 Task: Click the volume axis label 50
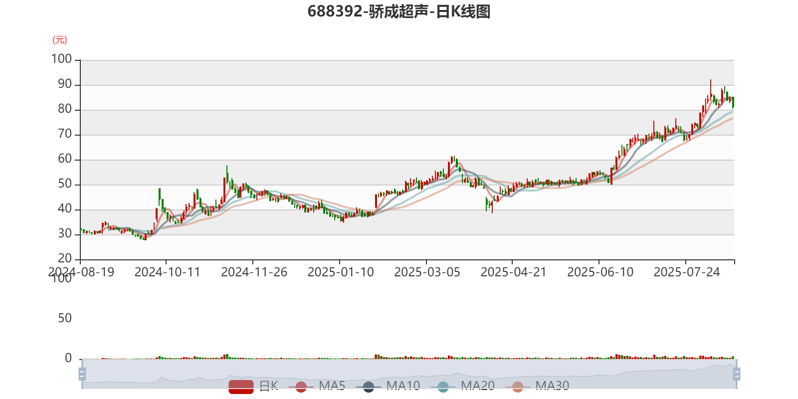pyautogui.click(x=65, y=318)
